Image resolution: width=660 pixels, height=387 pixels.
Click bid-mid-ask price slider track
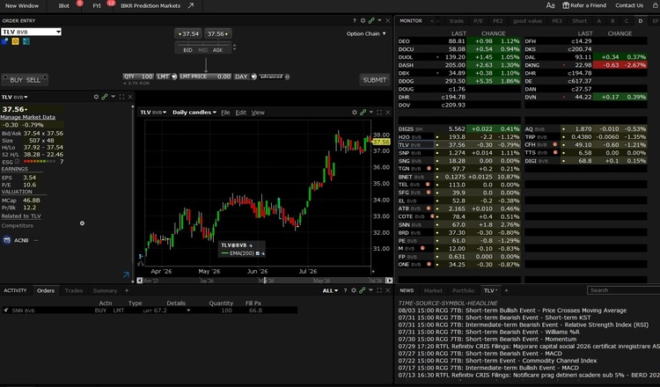pos(203,44)
